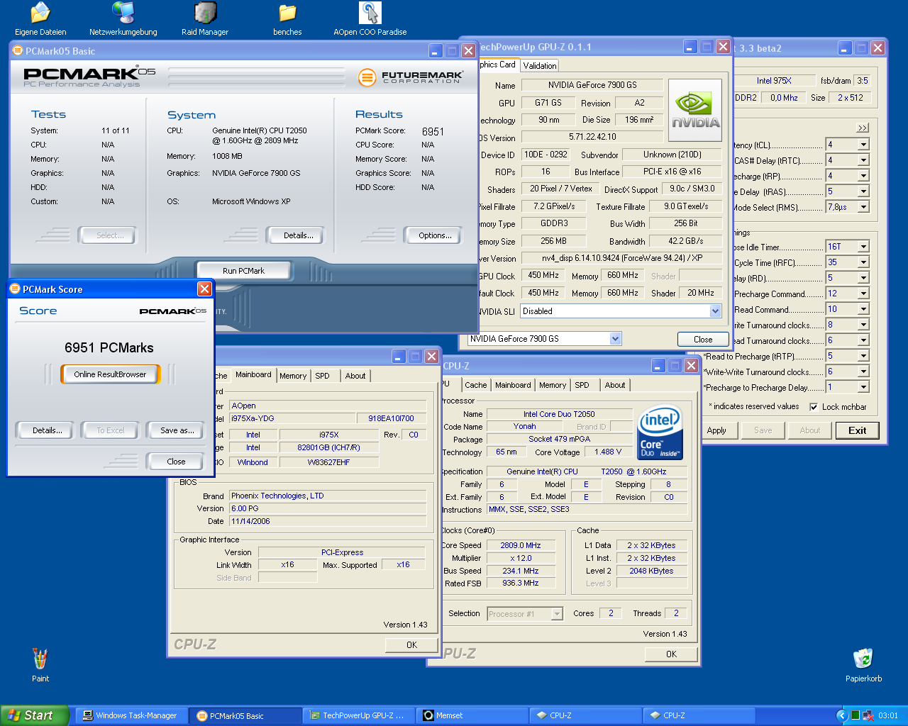Open the CAS latency (tCL) dropdown
Viewport: 908px width, 726px height.
[863, 145]
